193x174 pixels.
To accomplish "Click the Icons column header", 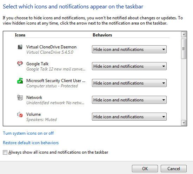I will click(20, 35).
